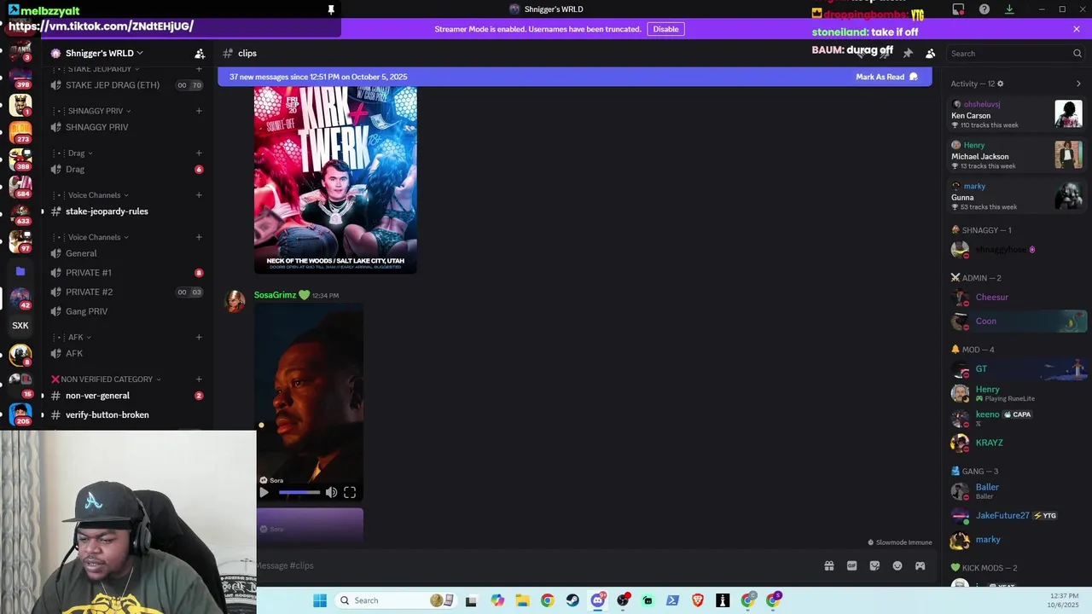Viewport: 1092px width, 614px height.
Task: Open the GIF picker icon
Action: click(x=851, y=565)
